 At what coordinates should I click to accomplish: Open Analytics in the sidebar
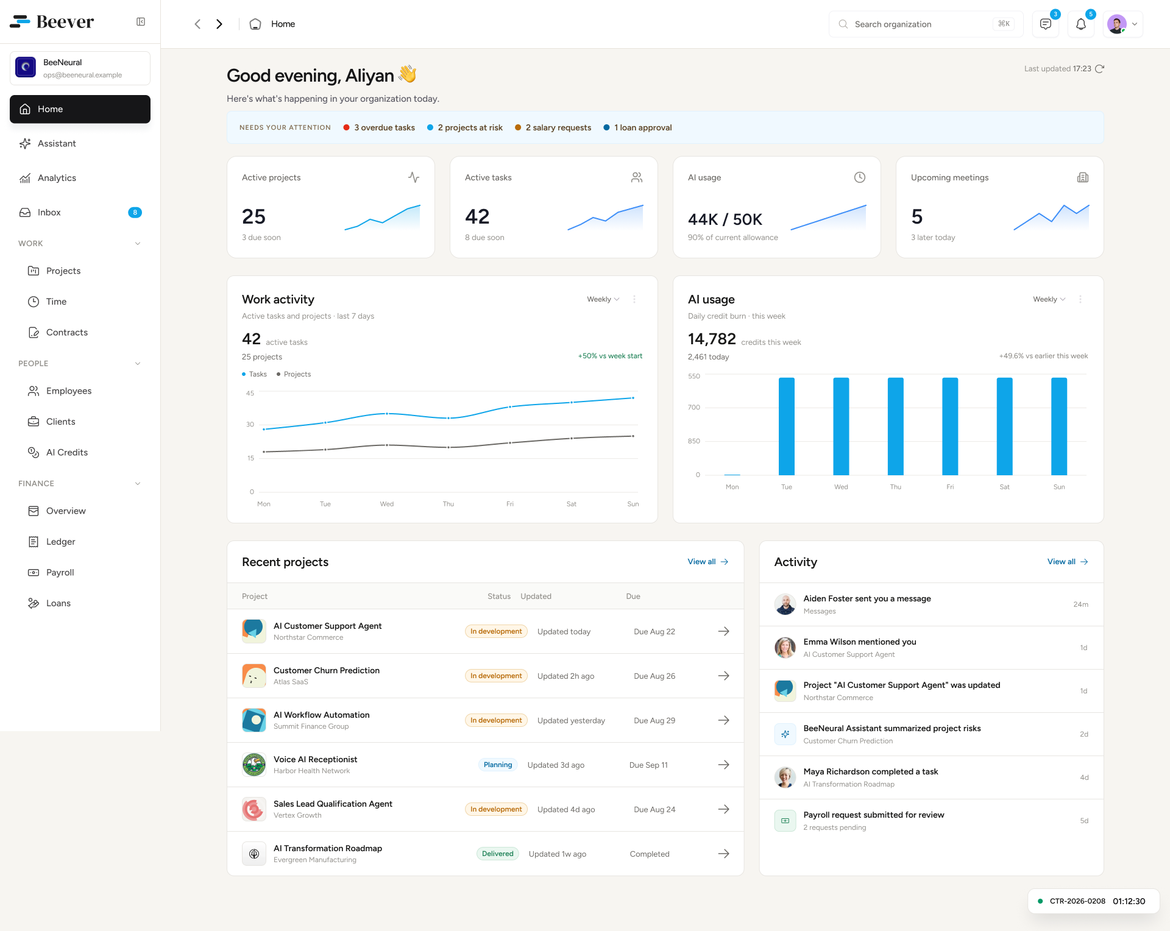[80, 178]
